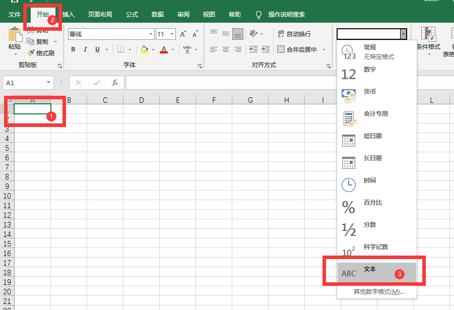Click the text orientation icon
The width and height of the screenshot is (454, 310).
click(x=253, y=34)
